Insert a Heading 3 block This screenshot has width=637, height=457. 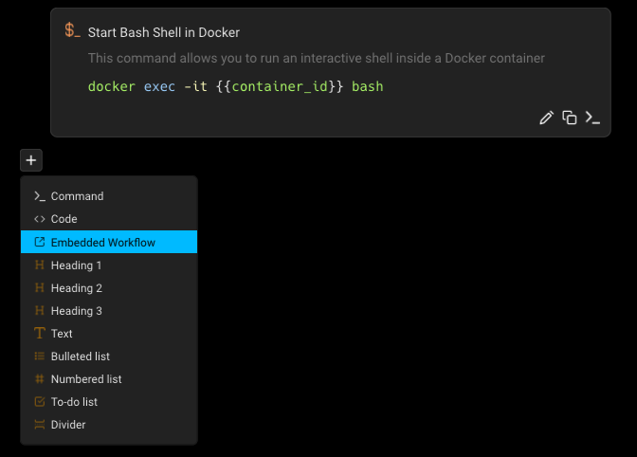coord(76,311)
